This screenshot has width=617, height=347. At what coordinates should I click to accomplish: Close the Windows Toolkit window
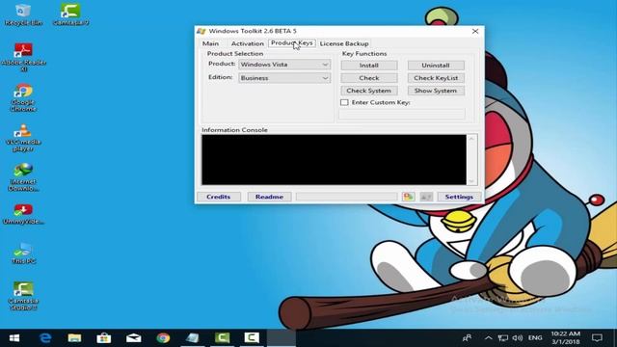tap(475, 31)
